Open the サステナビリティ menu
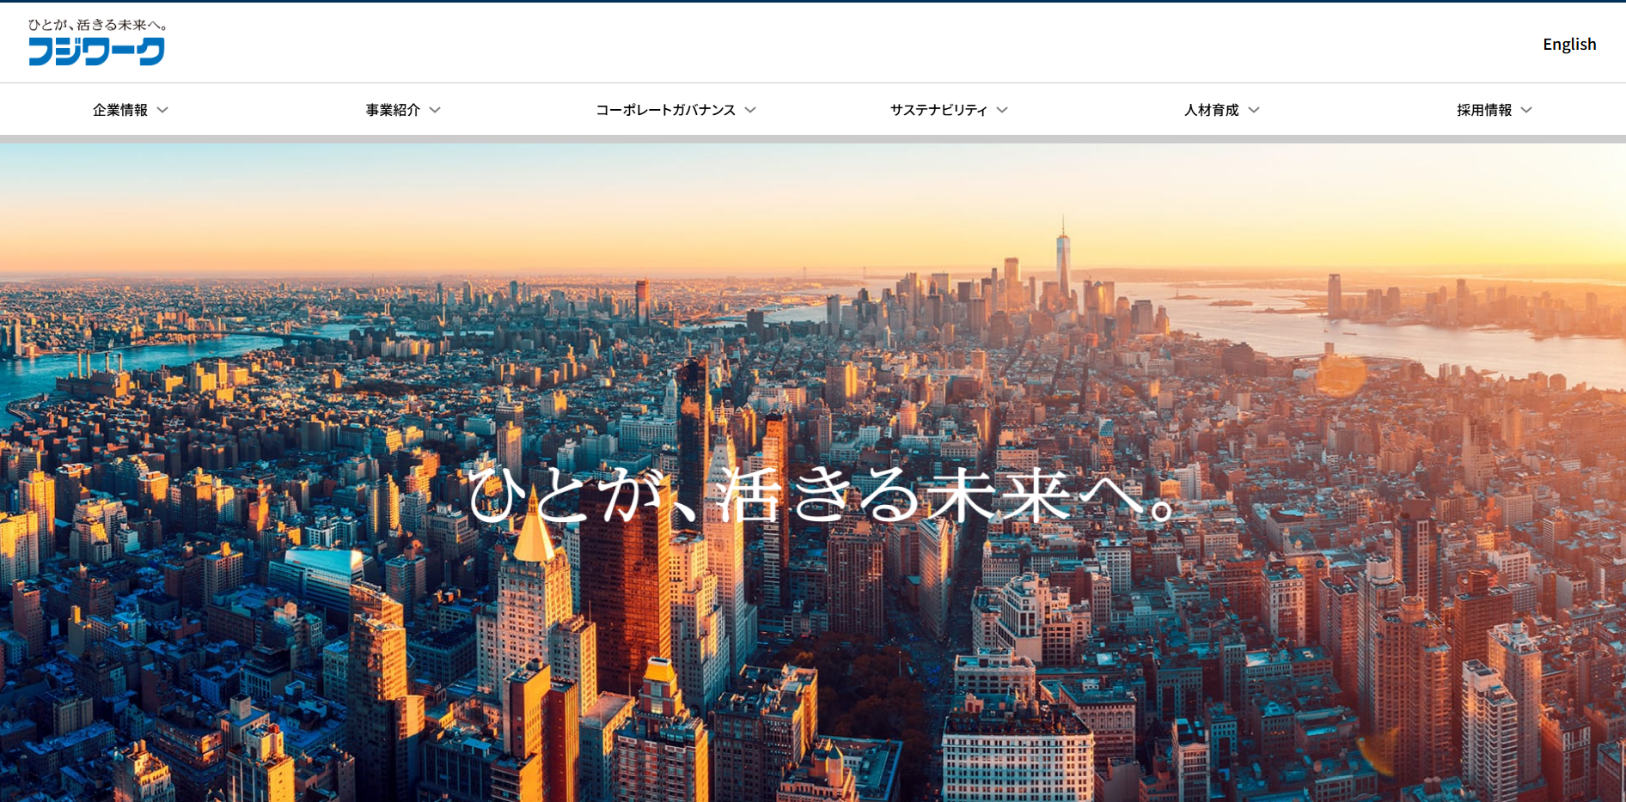Screen dimensions: 1626x802 [937, 109]
